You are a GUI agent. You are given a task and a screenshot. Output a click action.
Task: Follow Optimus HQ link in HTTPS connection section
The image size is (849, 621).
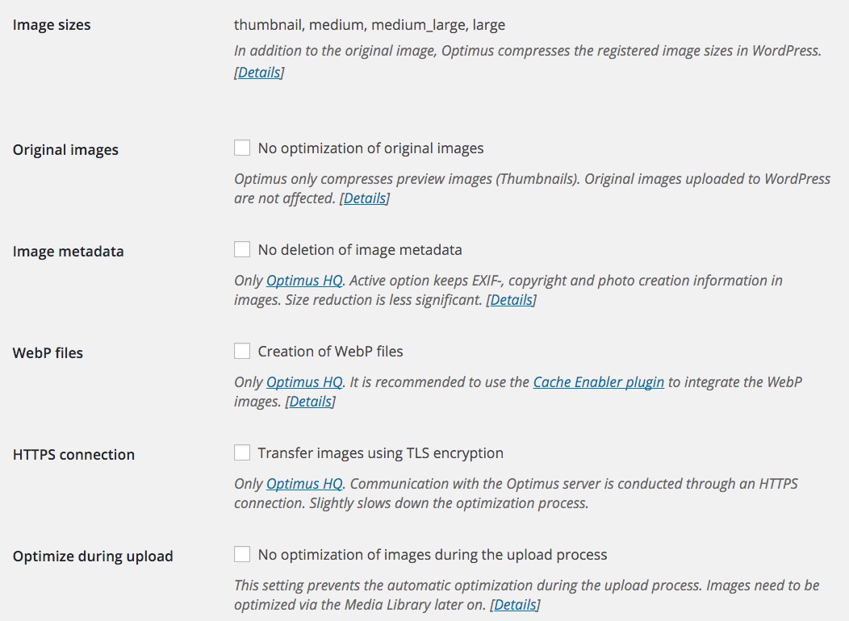click(x=304, y=484)
